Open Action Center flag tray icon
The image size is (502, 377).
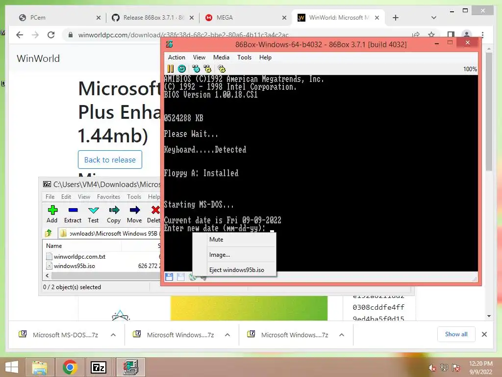coord(456,368)
